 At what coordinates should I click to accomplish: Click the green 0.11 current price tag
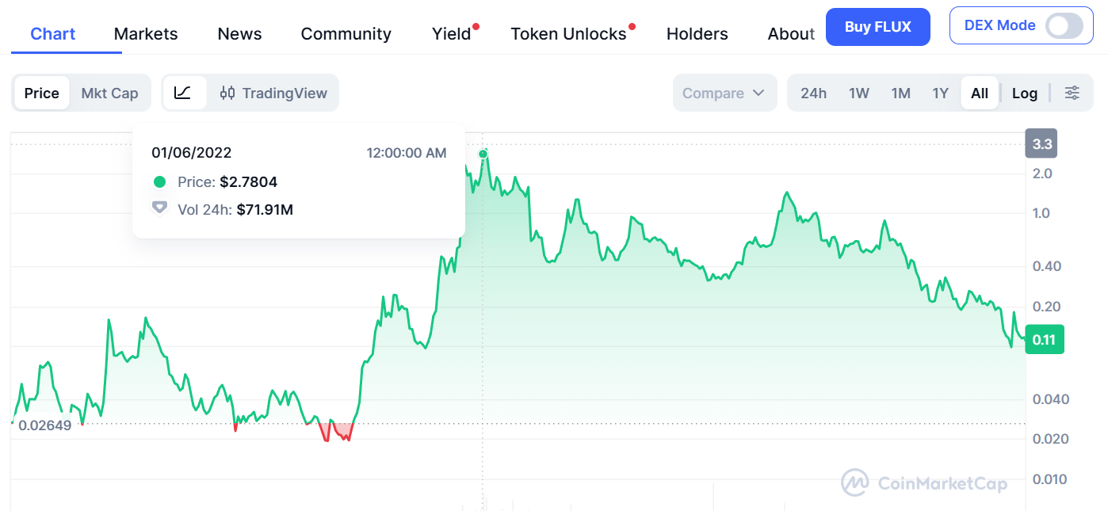[1044, 339]
